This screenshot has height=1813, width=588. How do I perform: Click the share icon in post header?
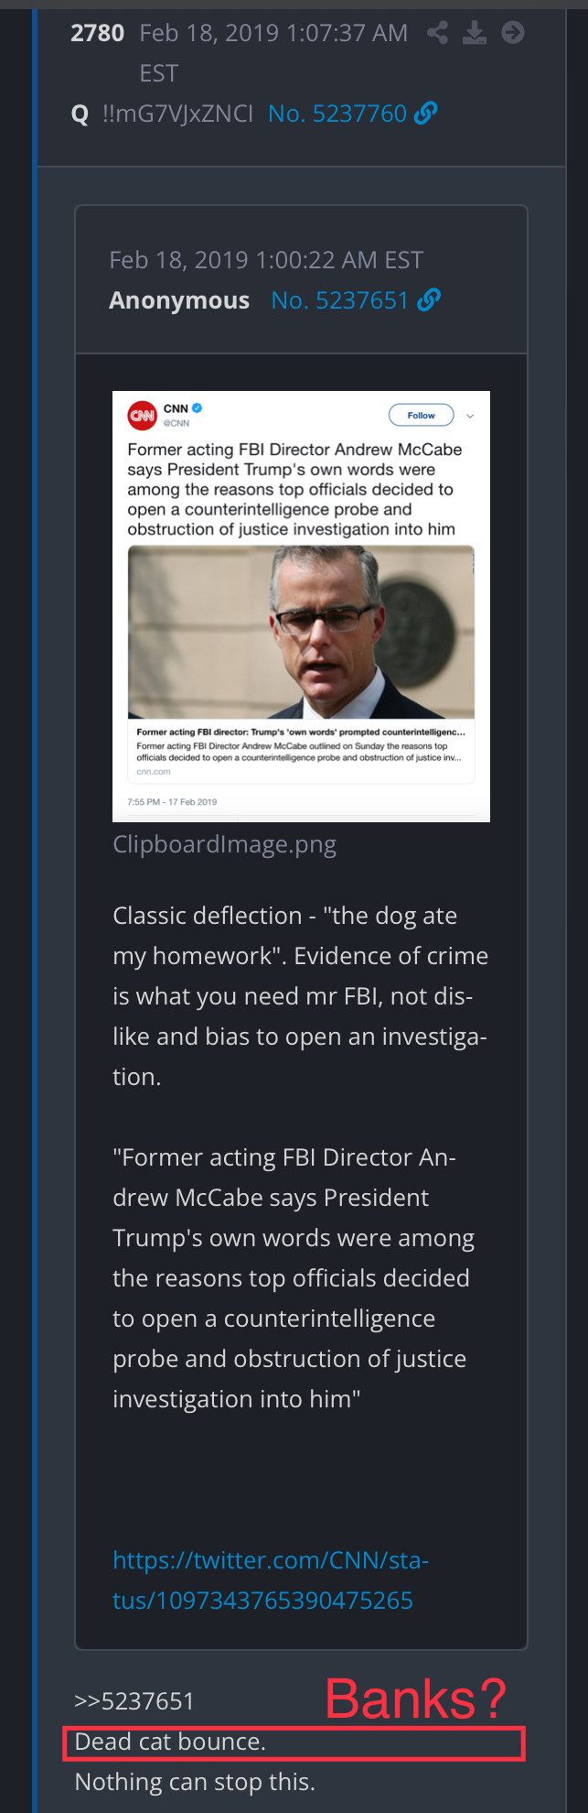click(438, 34)
